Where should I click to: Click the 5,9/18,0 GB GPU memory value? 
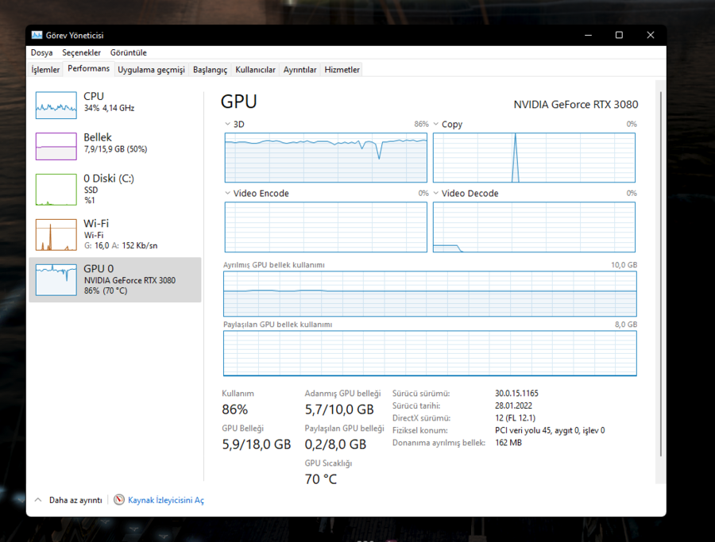pyautogui.click(x=257, y=444)
